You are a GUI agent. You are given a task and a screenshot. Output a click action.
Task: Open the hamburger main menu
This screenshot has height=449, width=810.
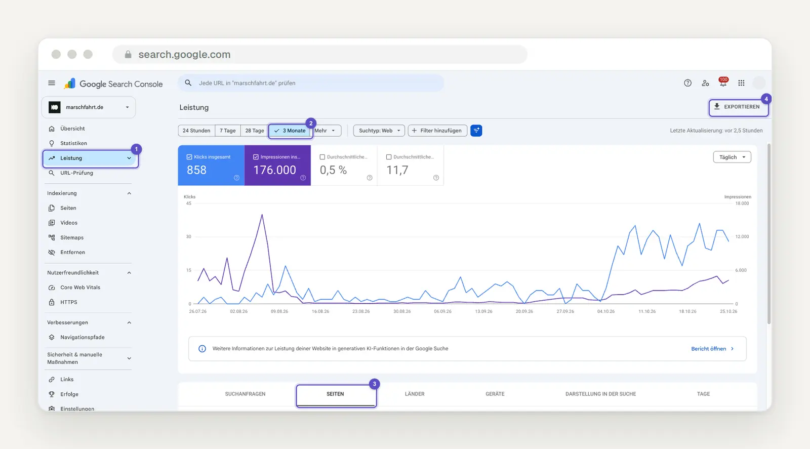point(52,83)
